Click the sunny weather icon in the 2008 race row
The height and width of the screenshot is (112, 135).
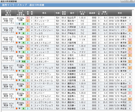pos(17,99)
